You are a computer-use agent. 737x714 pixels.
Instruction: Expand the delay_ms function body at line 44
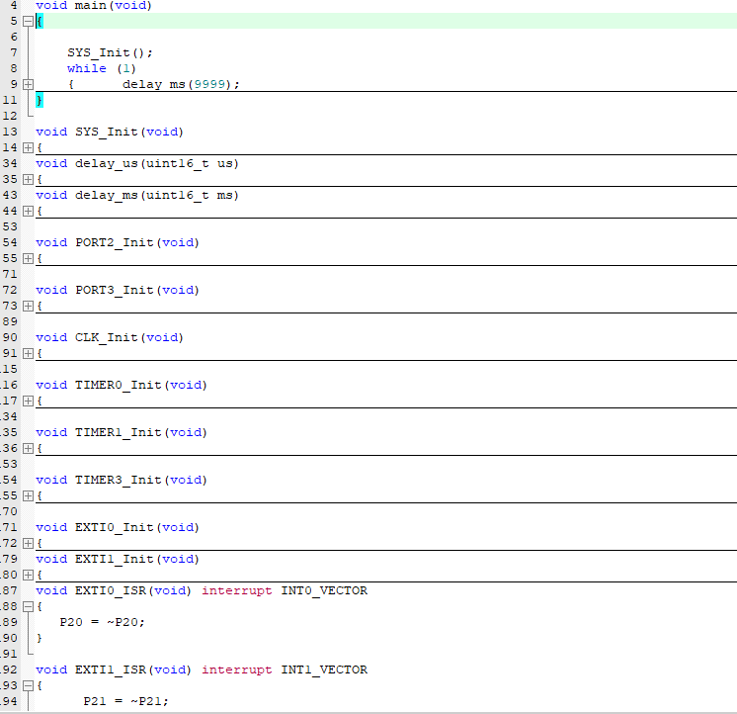pos(29,211)
